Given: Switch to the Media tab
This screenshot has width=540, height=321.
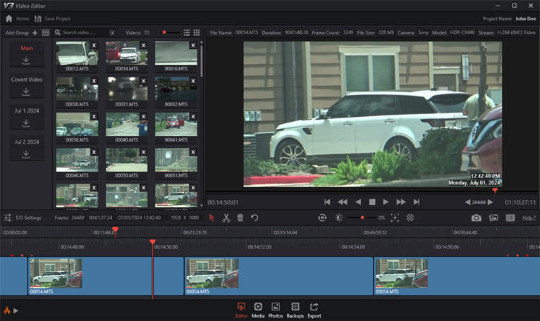Looking at the screenshot, I should point(258,310).
